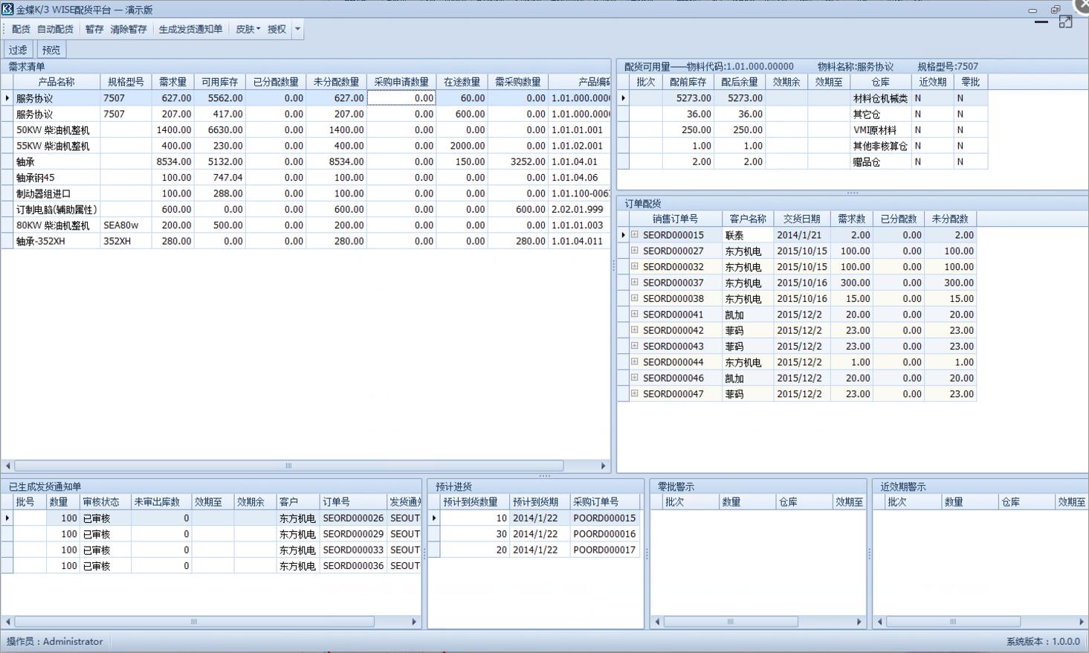Viewport: 1089px width, 653px height.
Task: Select the 赠品仓 warehouse row
Action: tap(803, 161)
